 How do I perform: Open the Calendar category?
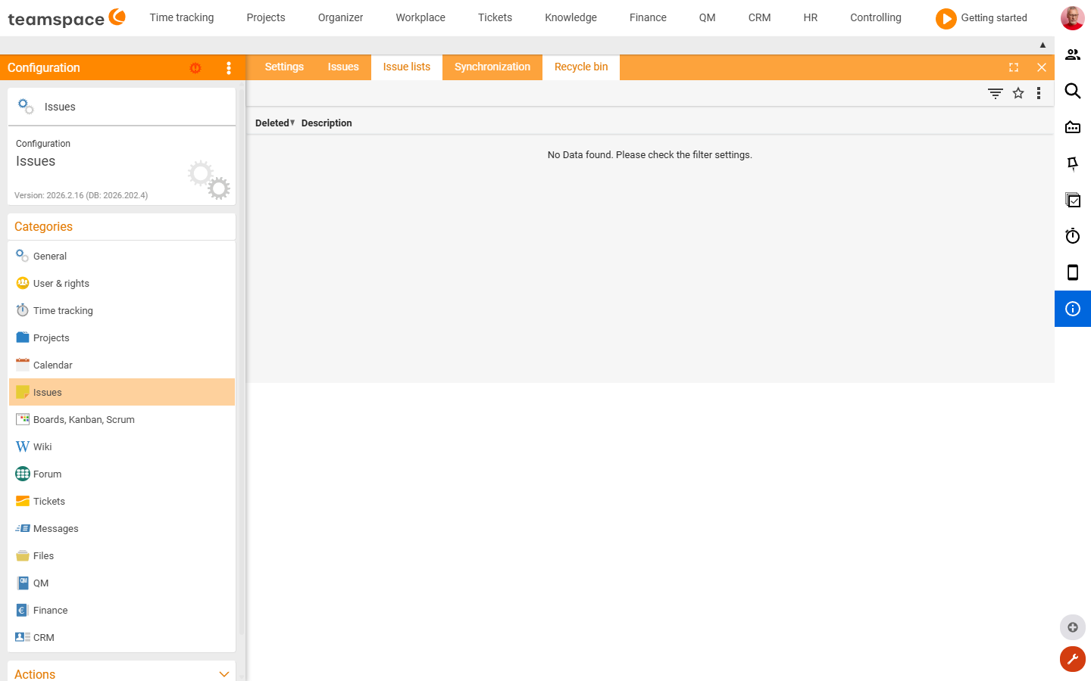coord(121,365)
